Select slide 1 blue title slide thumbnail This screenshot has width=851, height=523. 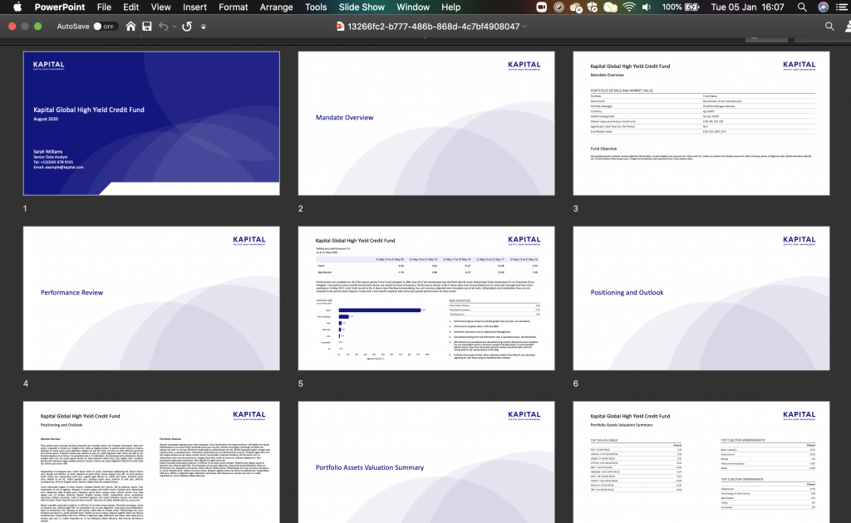151,124
